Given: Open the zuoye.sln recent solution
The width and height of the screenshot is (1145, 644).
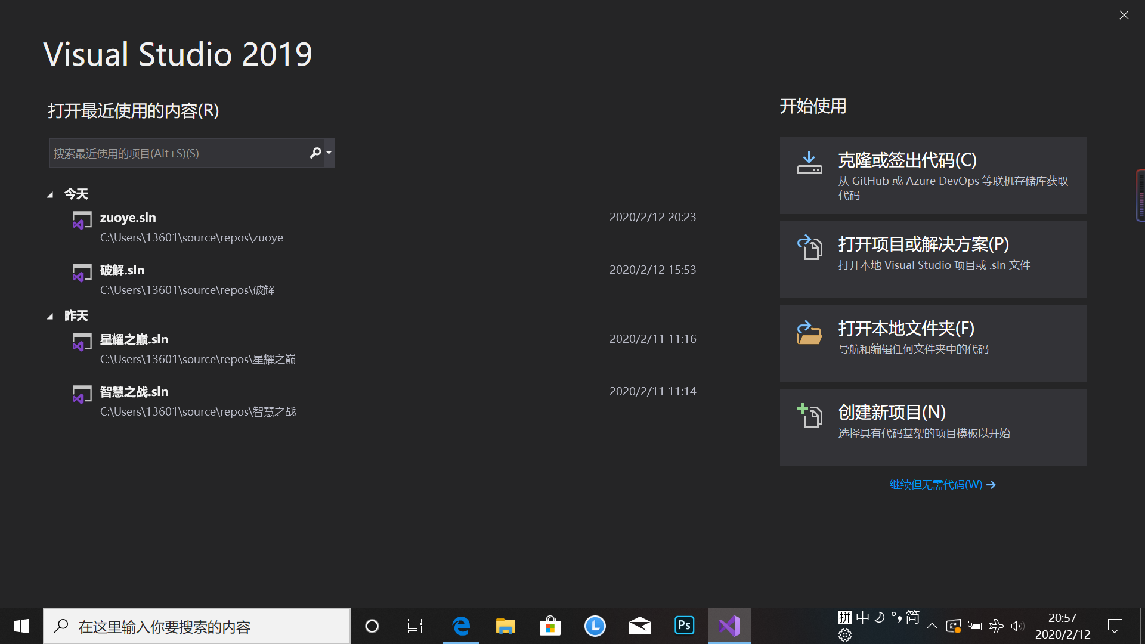Looking at the screenshot, I should point(128,217).
